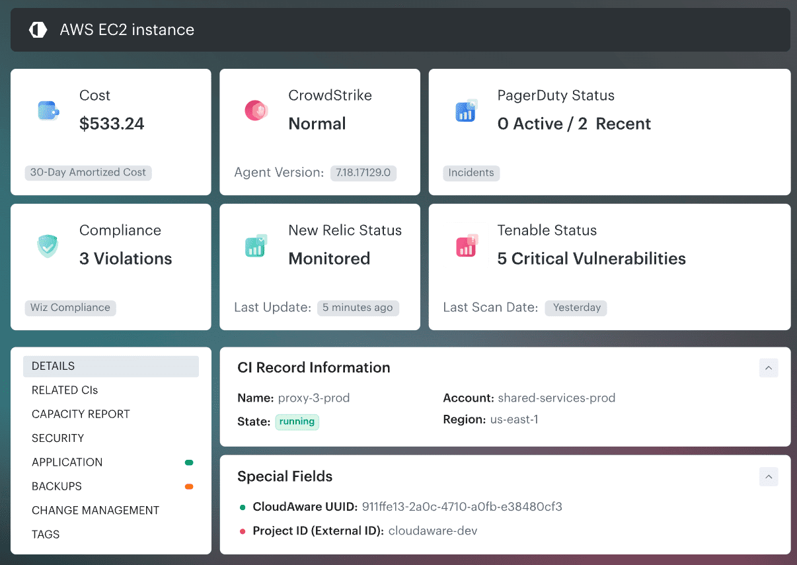Click the Tenable Status alert icon
Screen dimensions: 797x565
467,245
